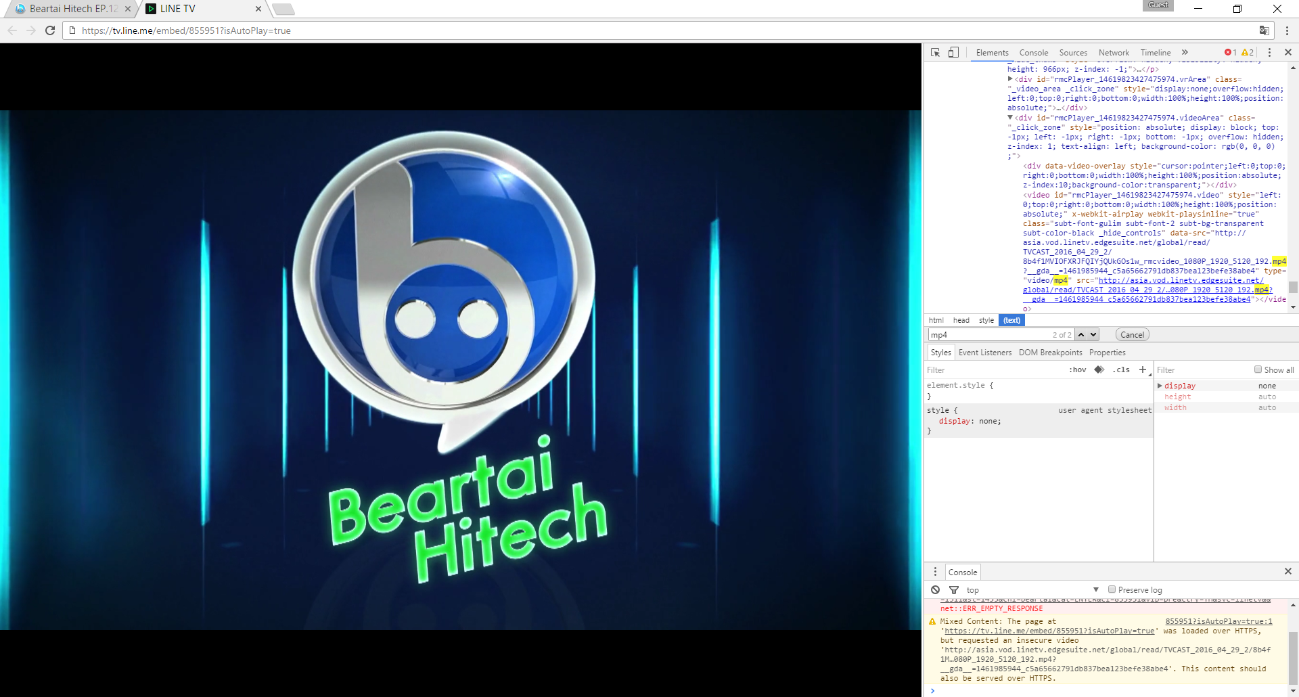The width and height of the screenshot is (1299, 697).
Task: Toggle element state with :hov button
Action: [x=1077, y=370]
